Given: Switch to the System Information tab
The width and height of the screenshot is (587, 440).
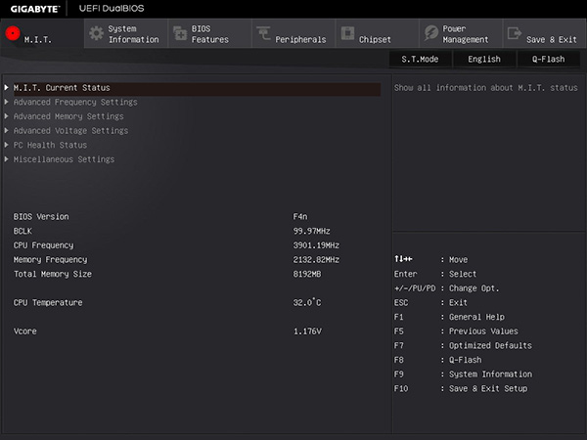Looking at the screenshot, I should [126, 33].
